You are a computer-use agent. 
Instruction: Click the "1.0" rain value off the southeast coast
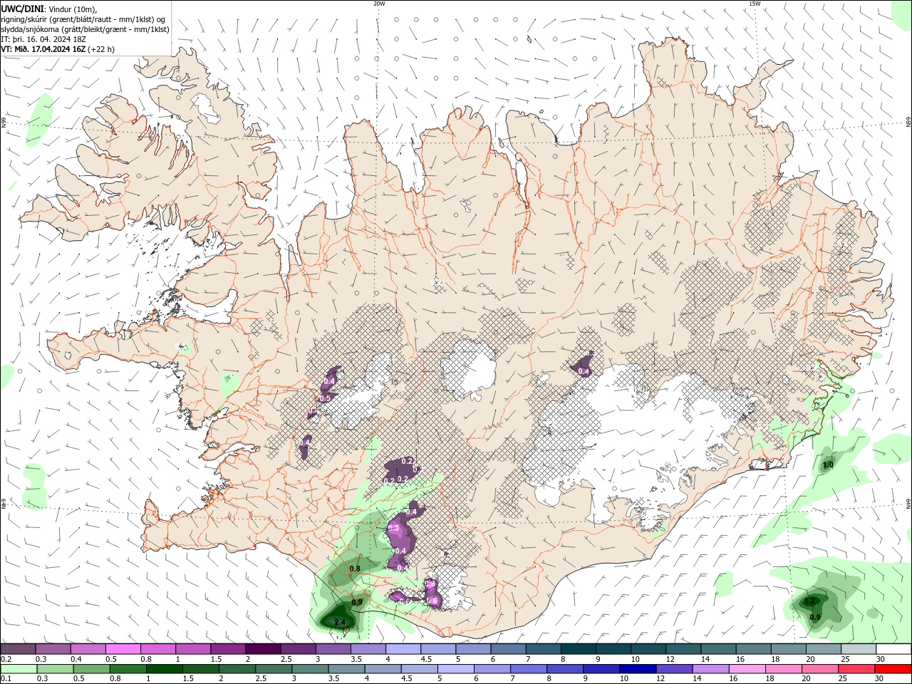click(828, 465)
